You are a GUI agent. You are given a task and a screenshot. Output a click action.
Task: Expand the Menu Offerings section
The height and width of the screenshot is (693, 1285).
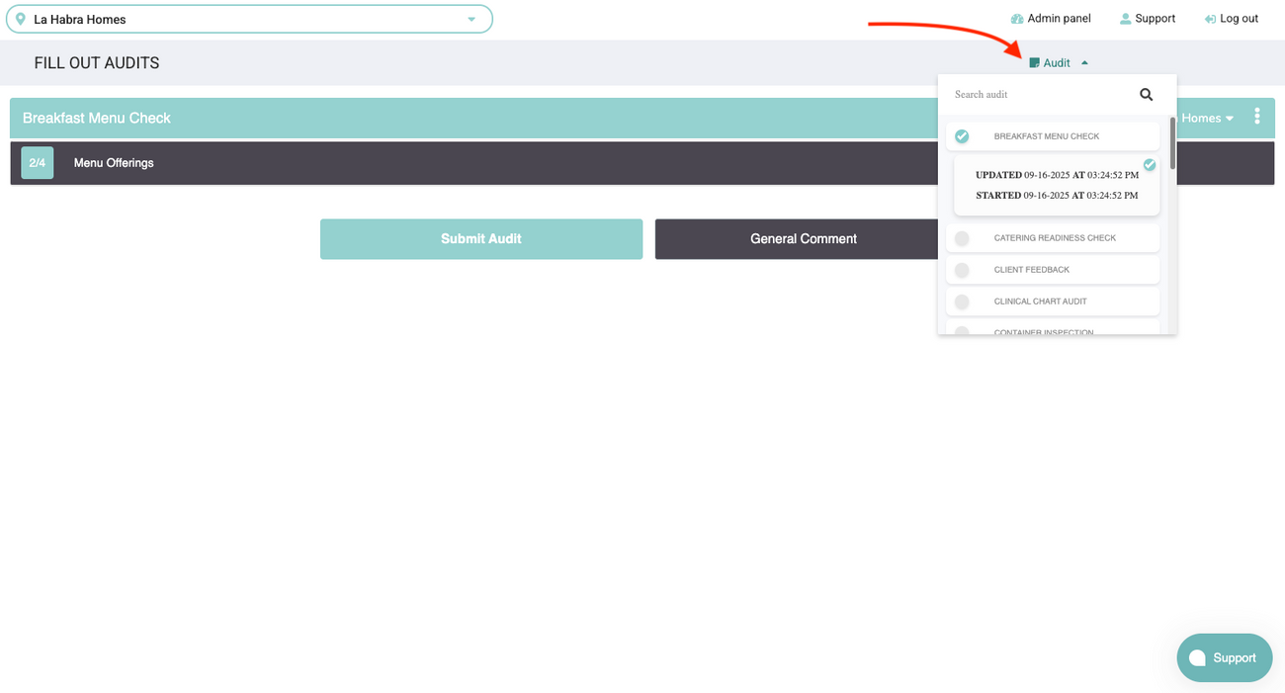[642, 163]
